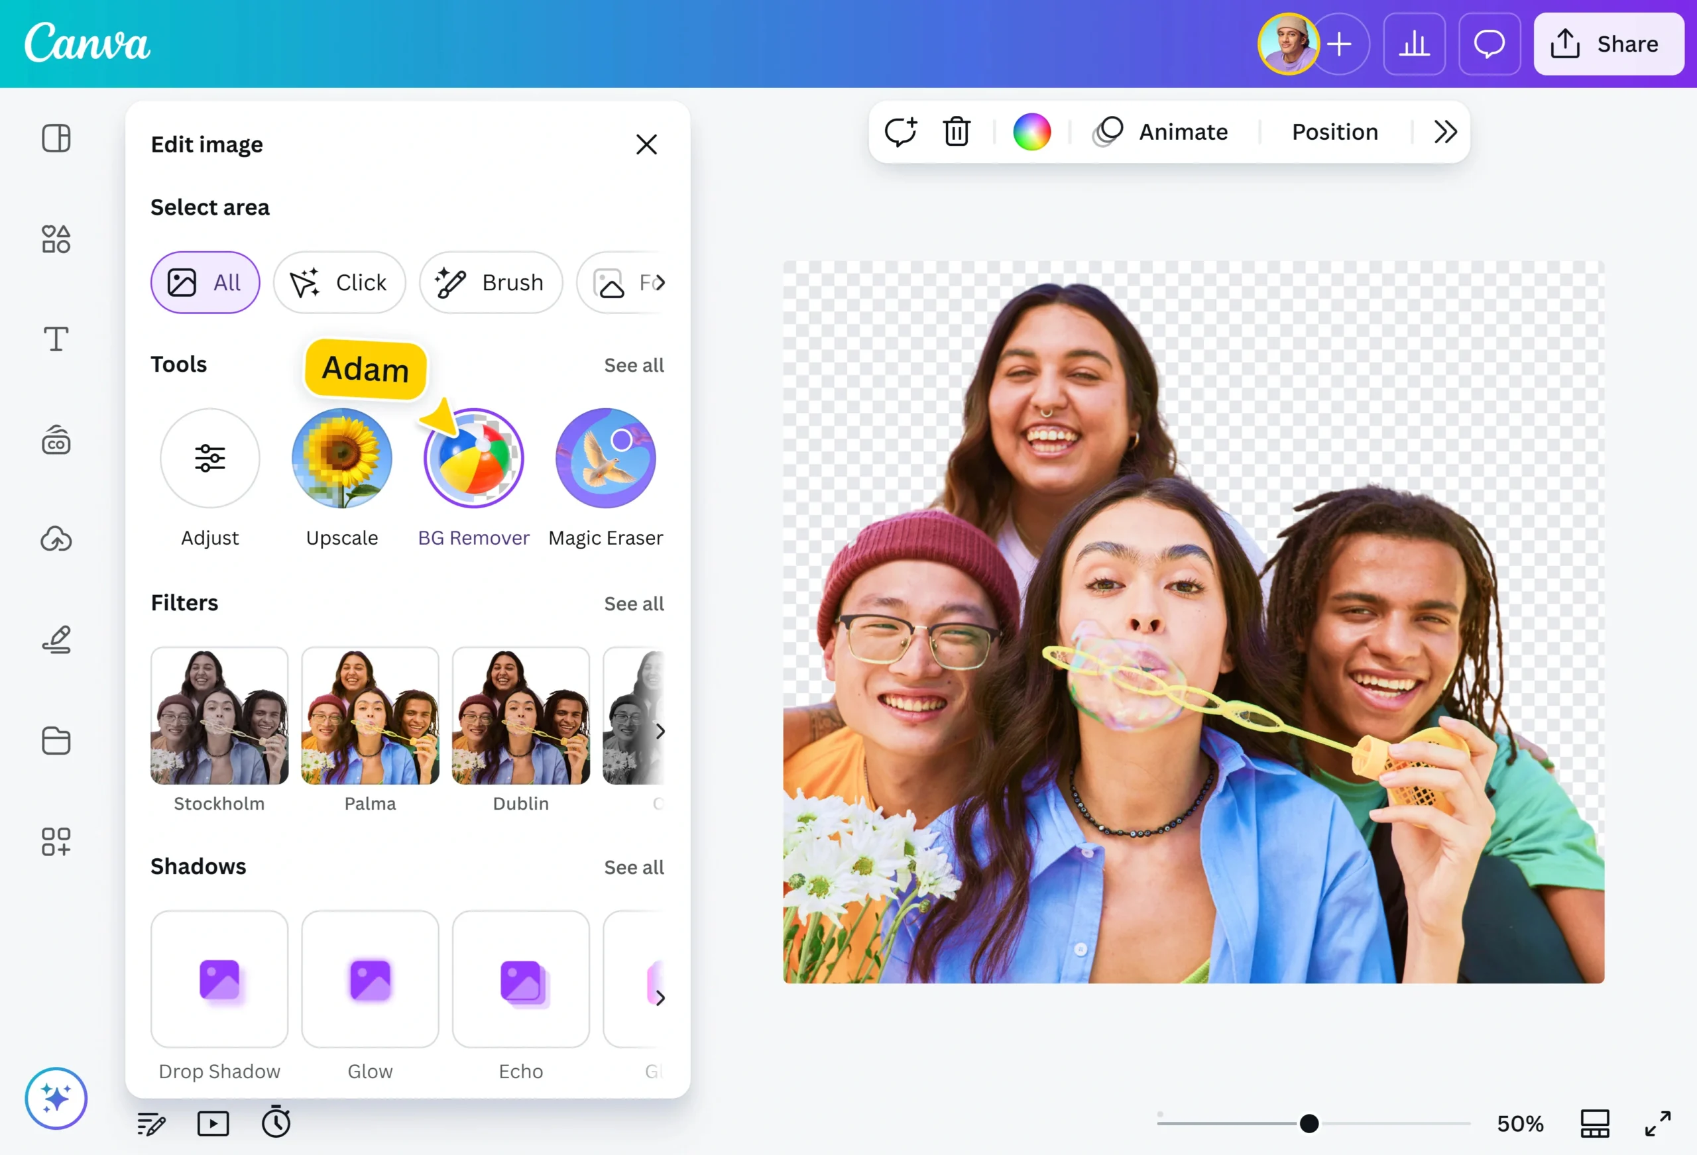The width and height of the screenshot is (1697, 1155).
Task: Click the zoom slider handle
Action: point(1309,1124)
